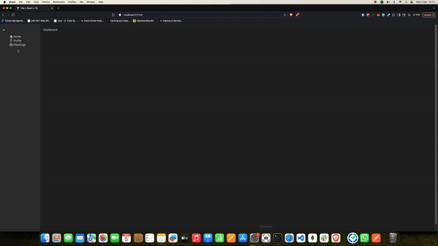This screenshot has height=246, width=438.
Task: Open the Brave Wallet icon
Action: point(404,15)
